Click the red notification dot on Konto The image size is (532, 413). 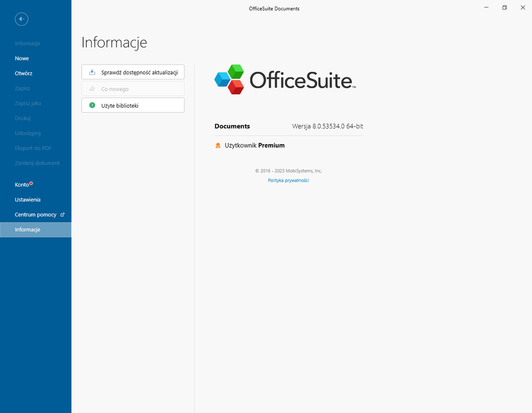point(31,183)
